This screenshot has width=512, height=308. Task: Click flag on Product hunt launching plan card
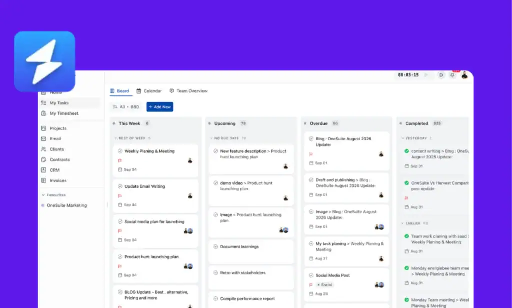coord(120,266)
